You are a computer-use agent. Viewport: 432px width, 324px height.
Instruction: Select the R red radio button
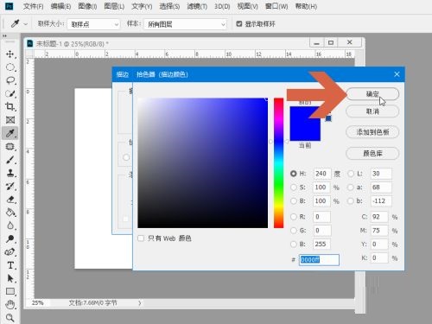click(x=294, y=217)
